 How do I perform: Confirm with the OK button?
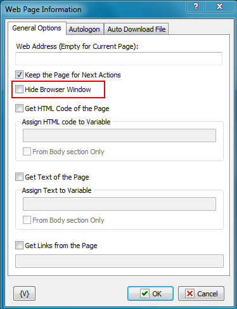(150, 294)
